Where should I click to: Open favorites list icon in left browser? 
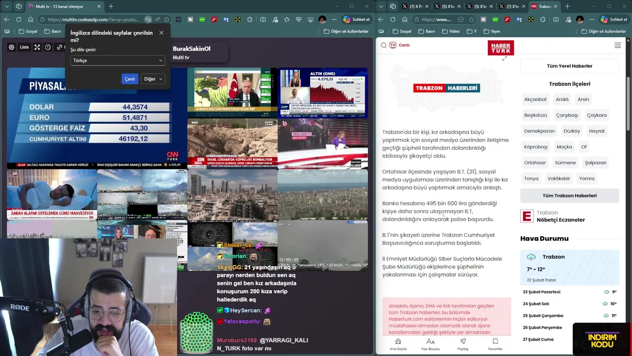[287, 19]
